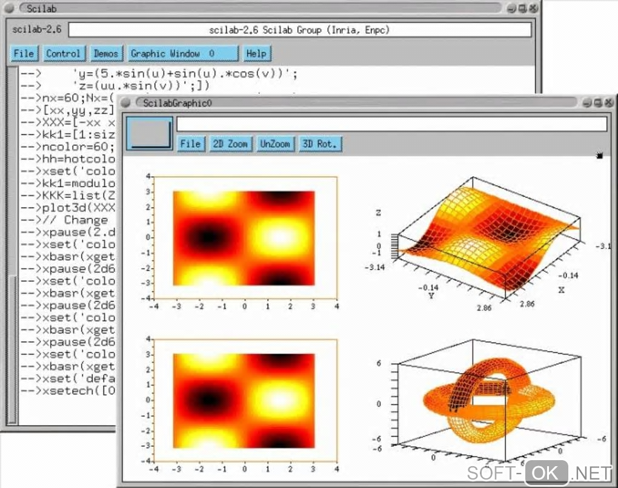Screen dimensions: 618x488
Task: Open the Control menu
Action: pyautogui.click(x=63, y=53)
